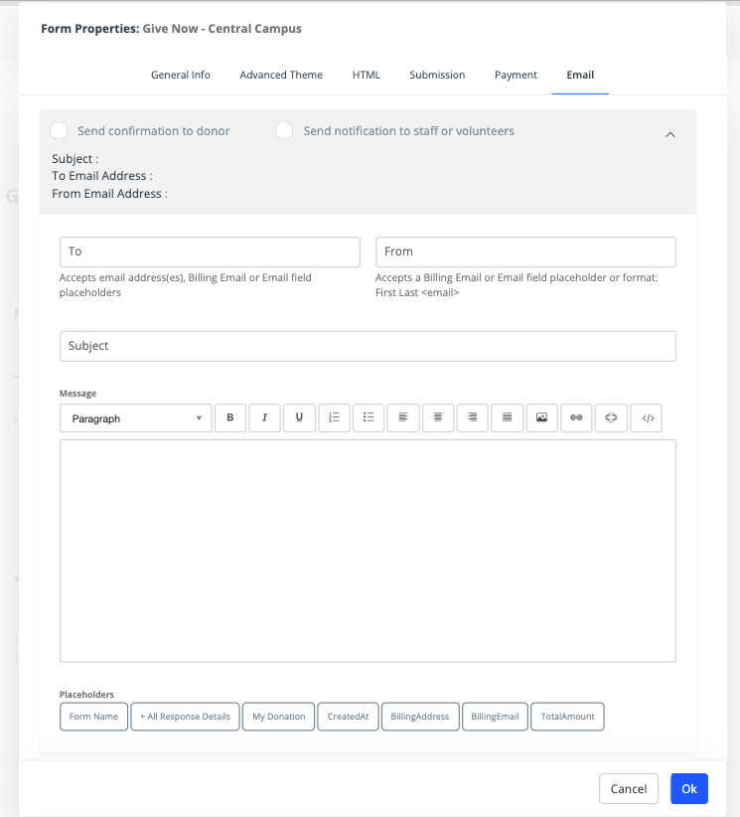Toggle underline formatting button
740x817 pixels.
299,417
